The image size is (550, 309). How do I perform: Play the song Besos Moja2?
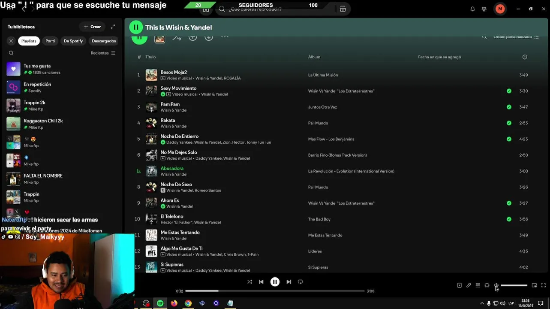click(174, 72)
